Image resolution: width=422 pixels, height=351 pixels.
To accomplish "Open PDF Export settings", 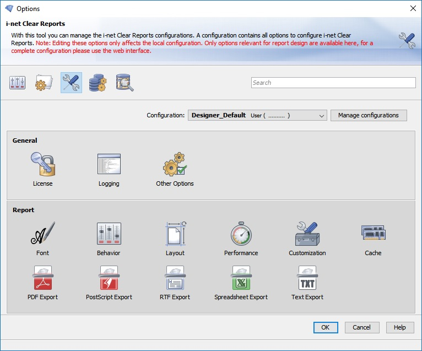I will pos(43,283).
